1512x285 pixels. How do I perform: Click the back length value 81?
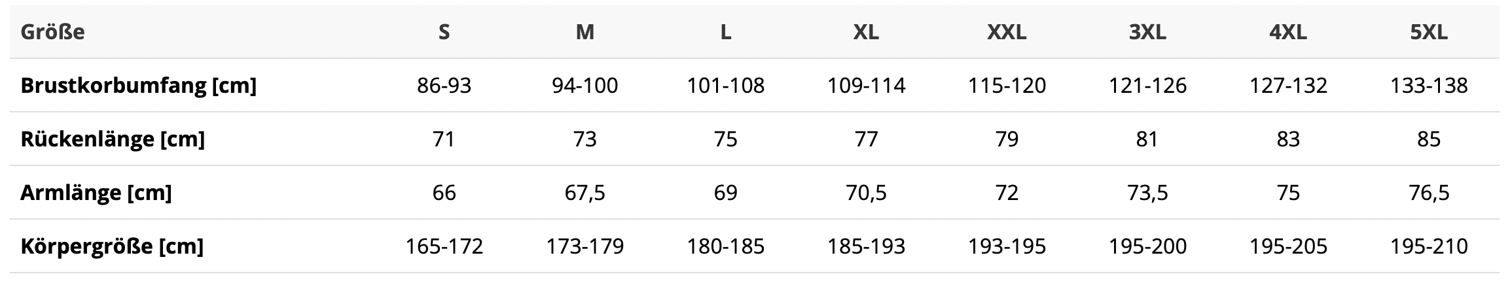point(1147,139)
